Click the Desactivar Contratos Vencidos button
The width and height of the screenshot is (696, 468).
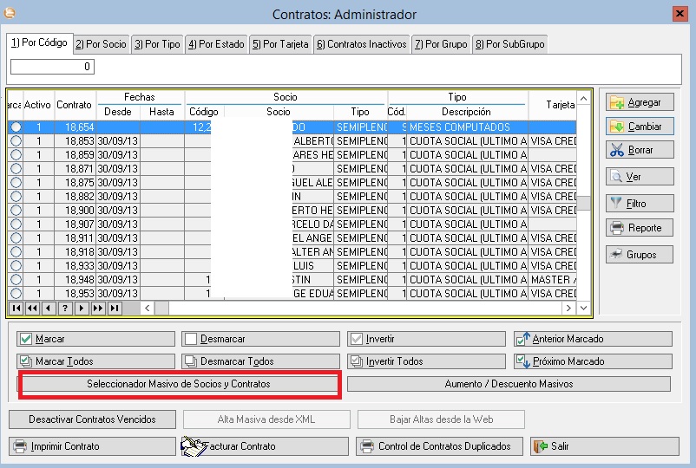[x=92, y=419]
